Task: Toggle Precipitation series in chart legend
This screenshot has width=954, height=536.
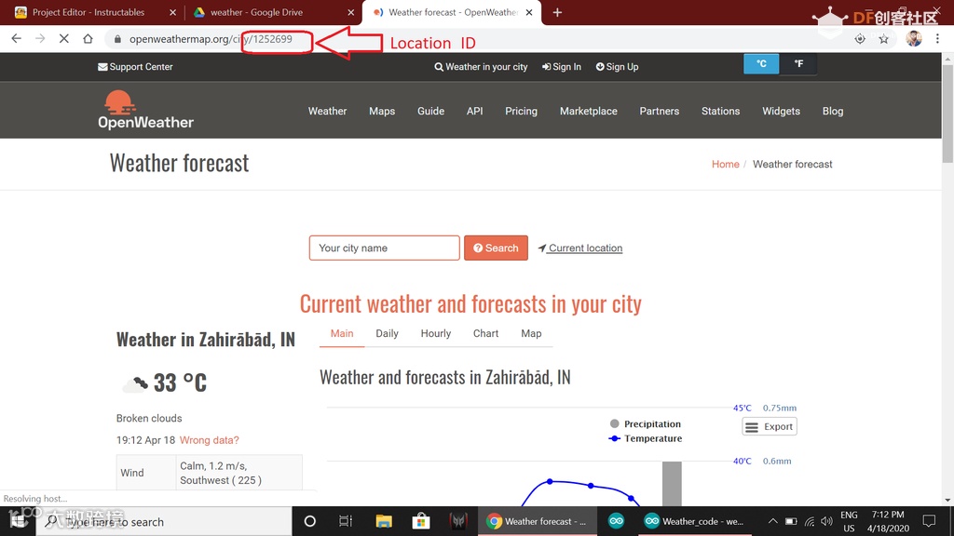Action: click(646, 424)
